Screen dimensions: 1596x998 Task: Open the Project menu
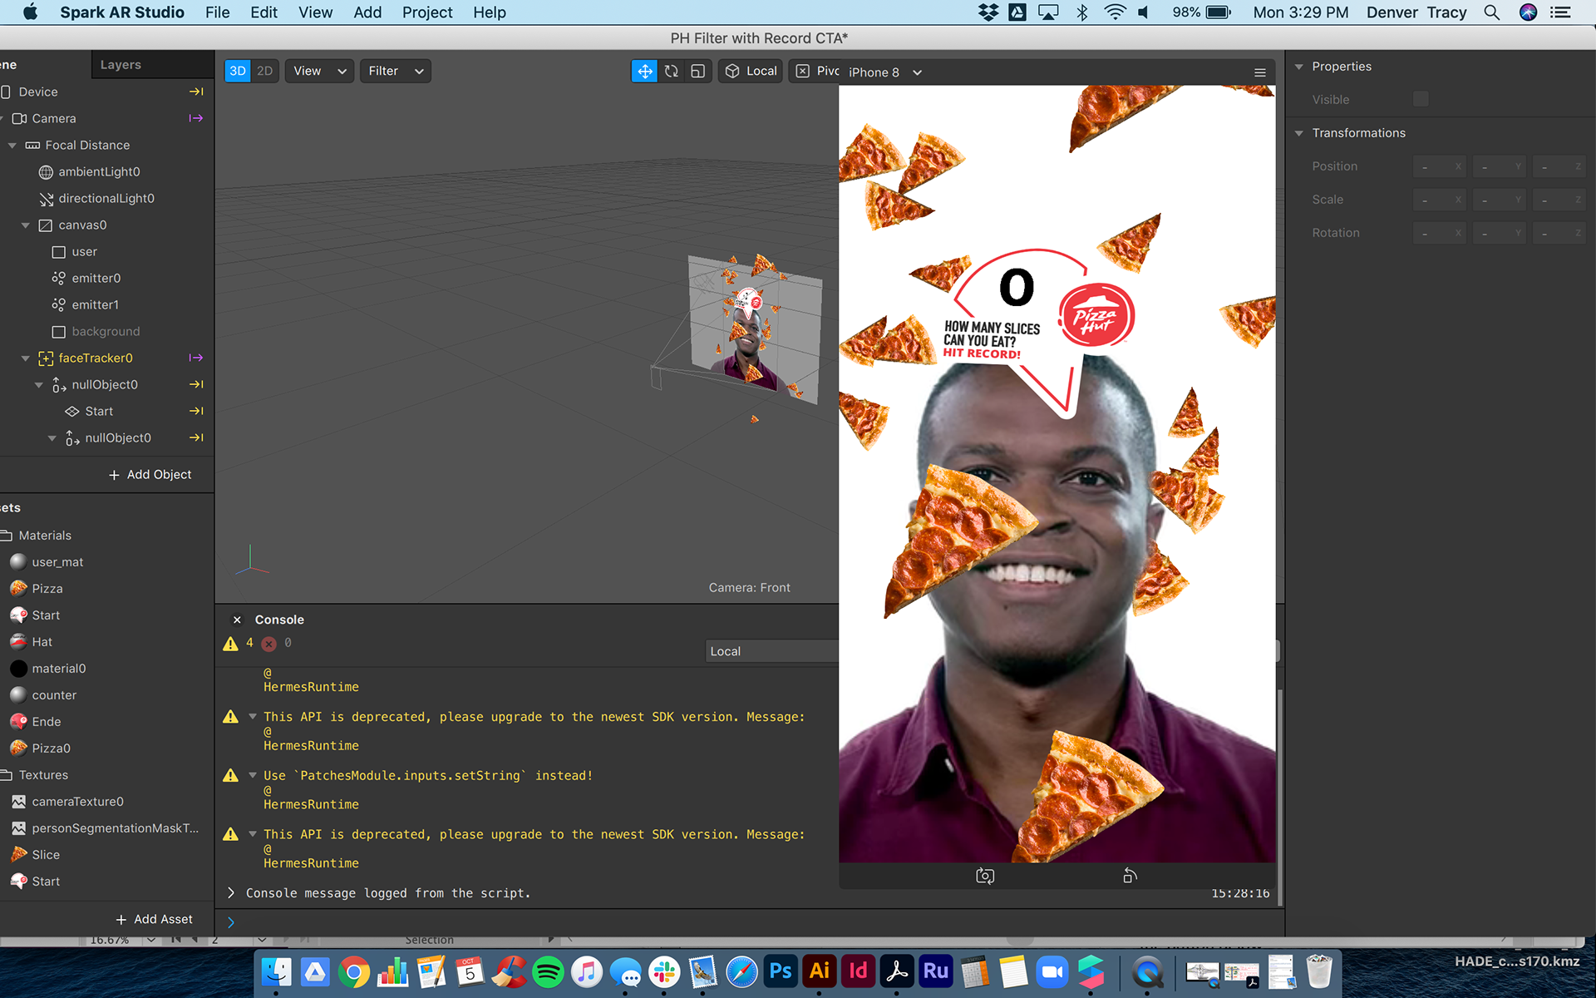(427, 12)
